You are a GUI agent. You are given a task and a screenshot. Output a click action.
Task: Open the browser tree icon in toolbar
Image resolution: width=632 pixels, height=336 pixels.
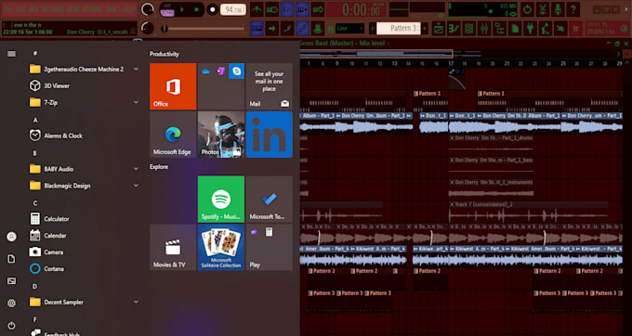point(500,29)
